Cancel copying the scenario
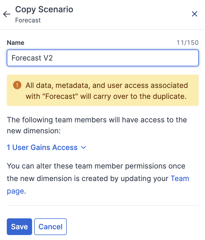 click(x=50, y=227)
